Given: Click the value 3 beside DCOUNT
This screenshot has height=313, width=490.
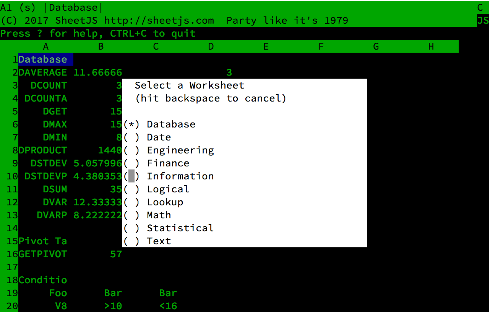Looking at the screenshot, I should [119, 86].
